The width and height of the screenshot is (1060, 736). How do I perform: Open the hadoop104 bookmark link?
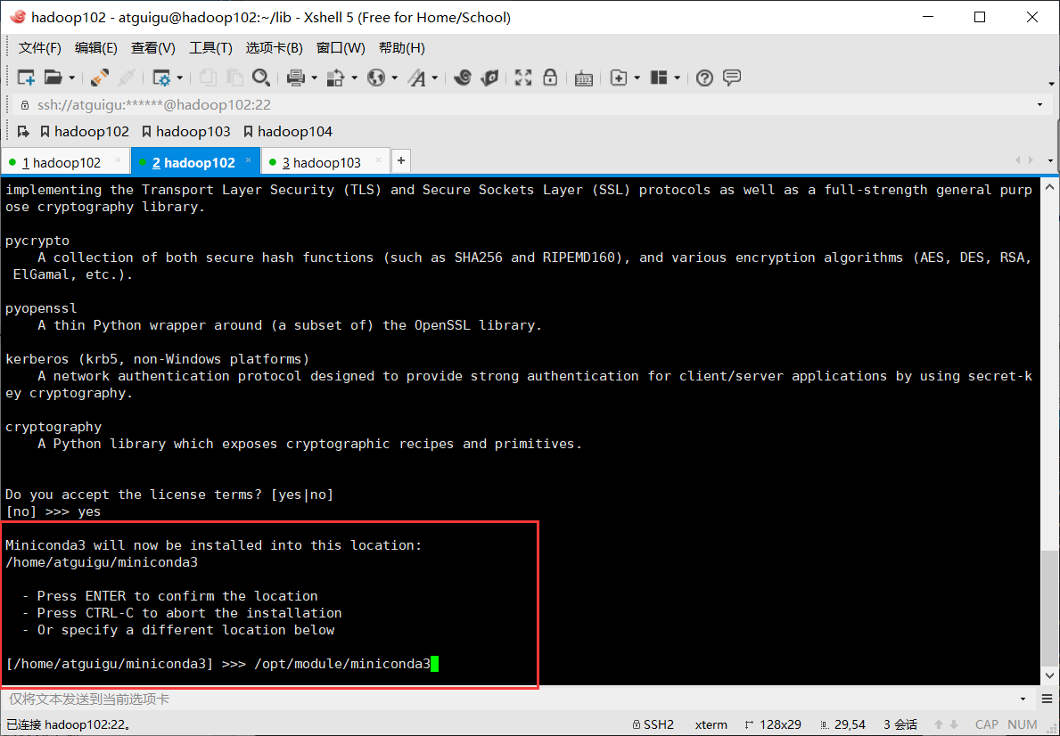pyautogui.click(x=288, y=131)
